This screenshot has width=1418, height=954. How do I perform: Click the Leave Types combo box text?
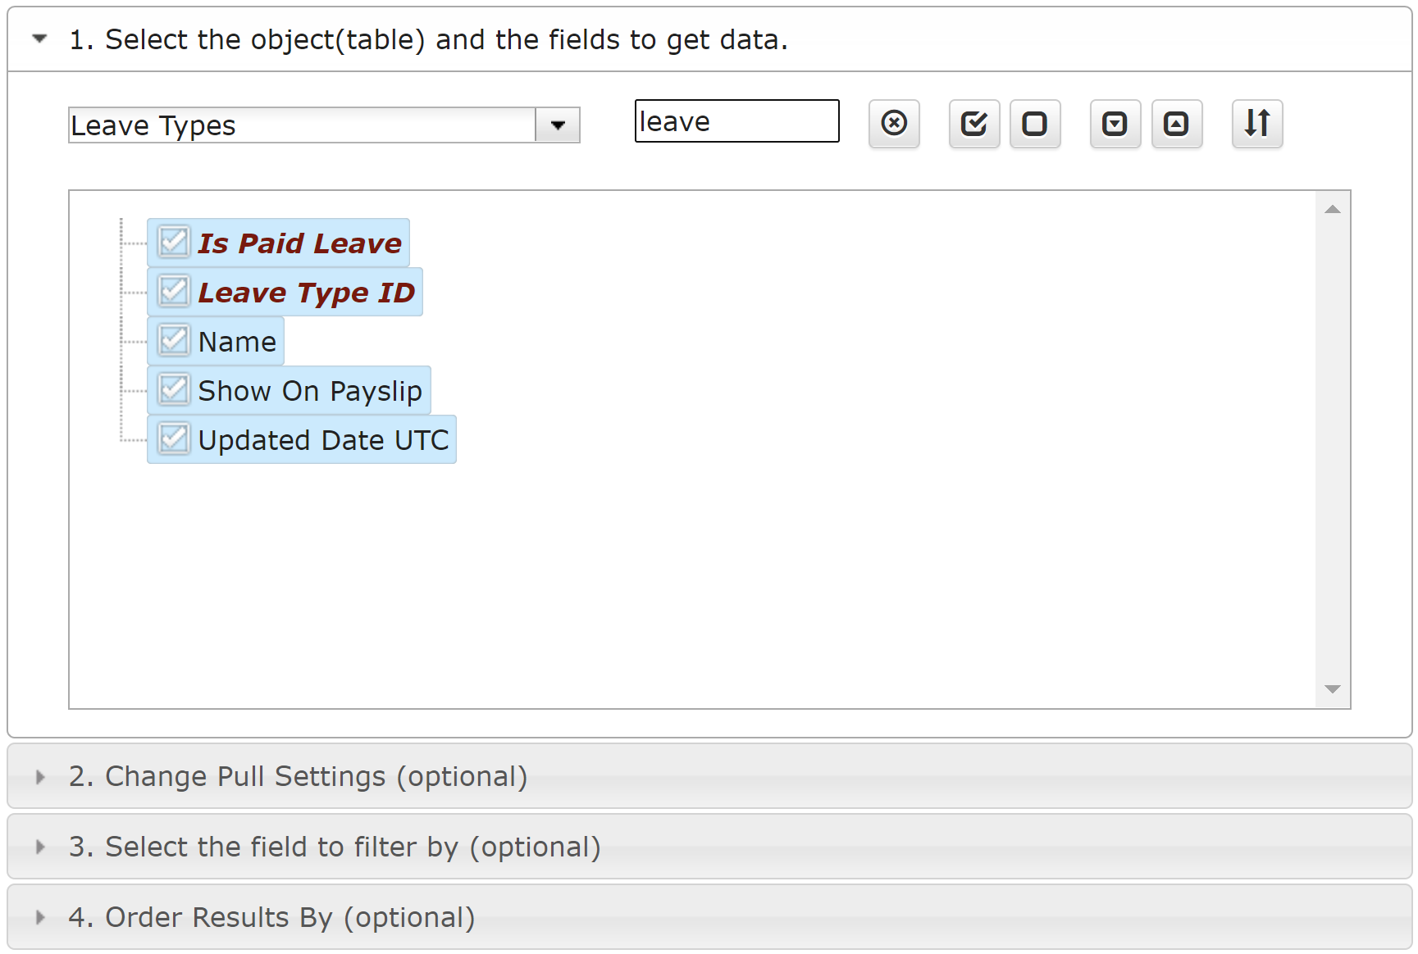pos(302,125)
